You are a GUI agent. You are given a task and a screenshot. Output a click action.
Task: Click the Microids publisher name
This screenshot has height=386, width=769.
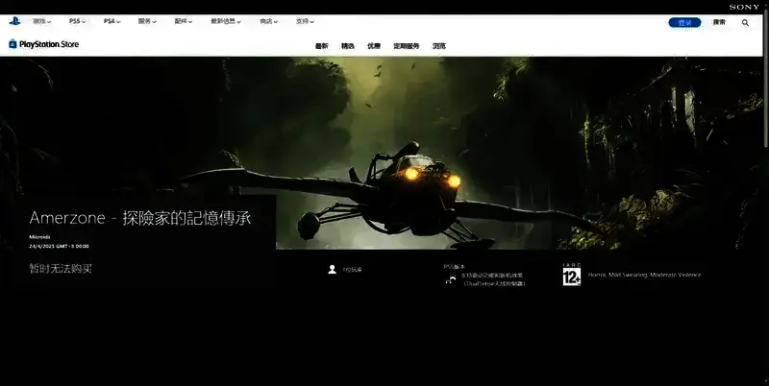pyautogui.click(x=39, y=237)
